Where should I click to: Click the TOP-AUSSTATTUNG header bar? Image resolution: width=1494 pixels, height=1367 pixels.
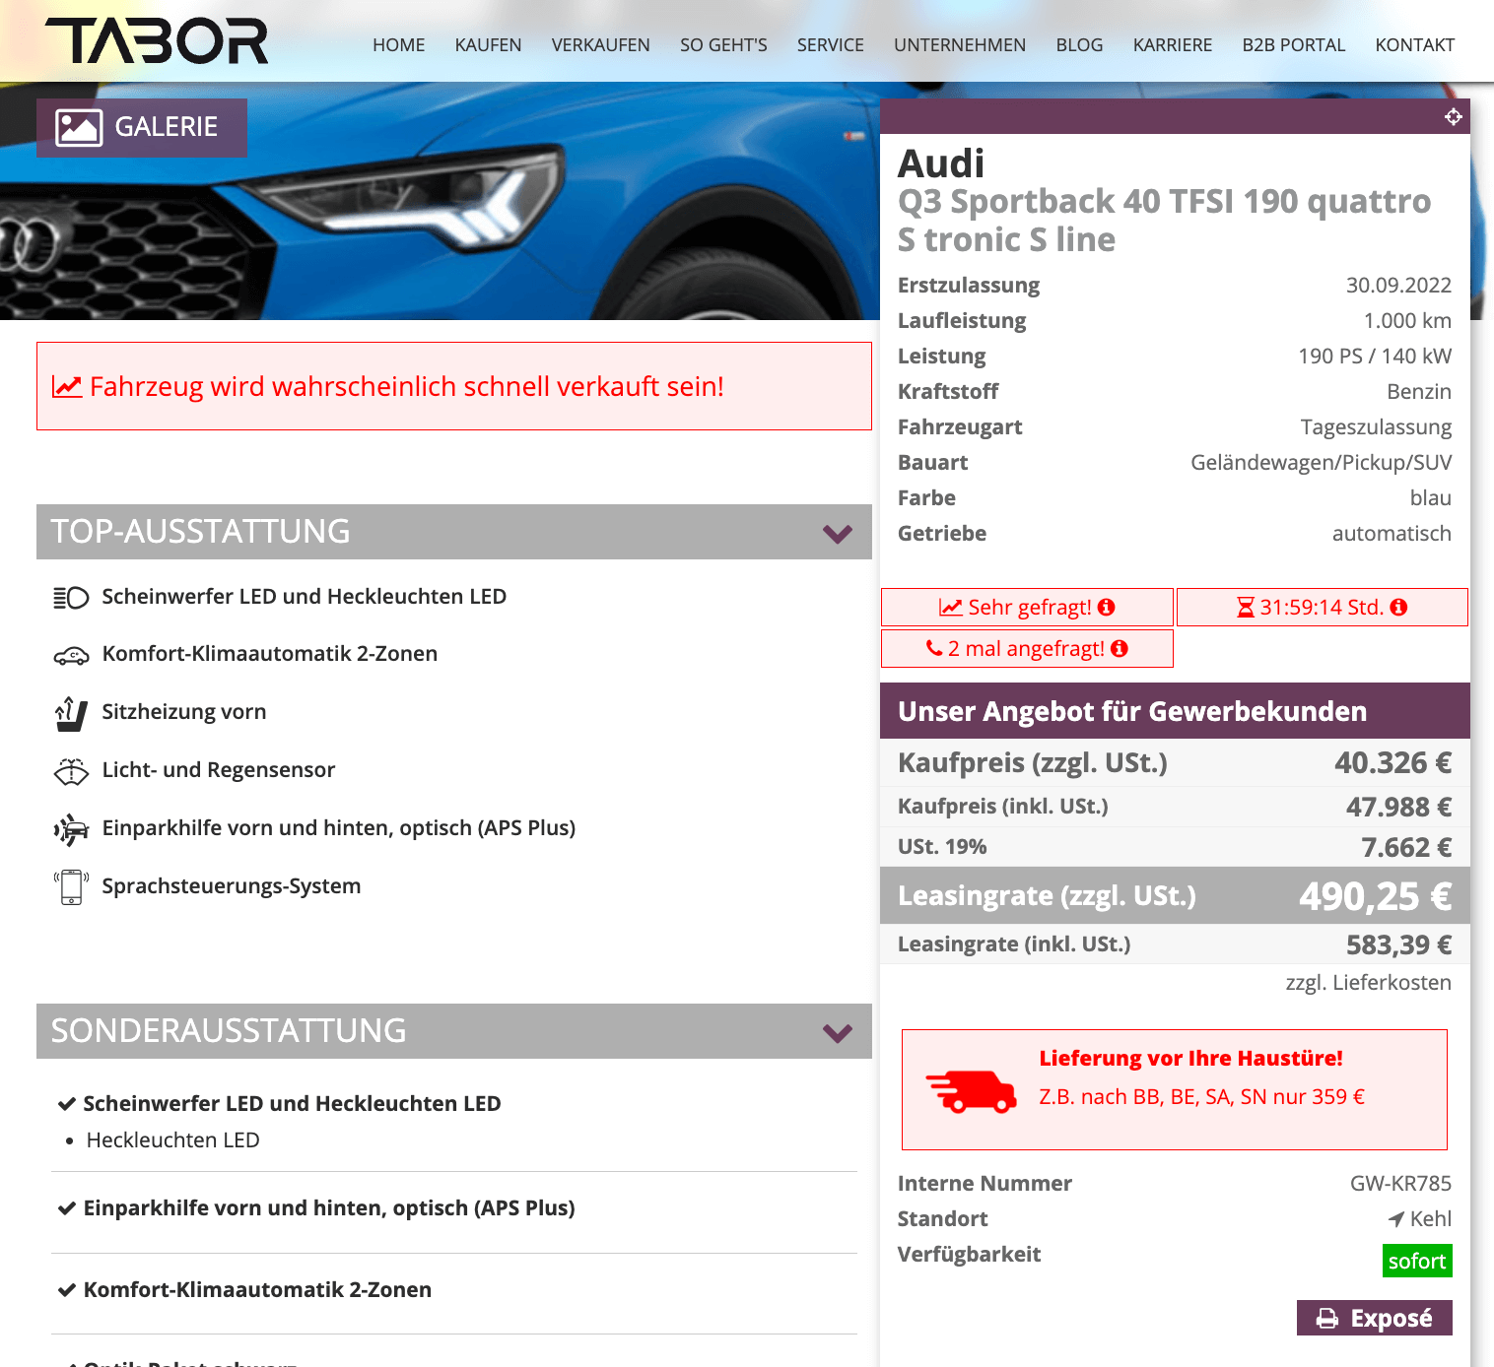(454, 532)
